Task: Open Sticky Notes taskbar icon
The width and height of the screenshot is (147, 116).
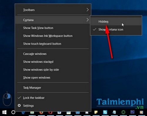Action: tap(96, 112)
